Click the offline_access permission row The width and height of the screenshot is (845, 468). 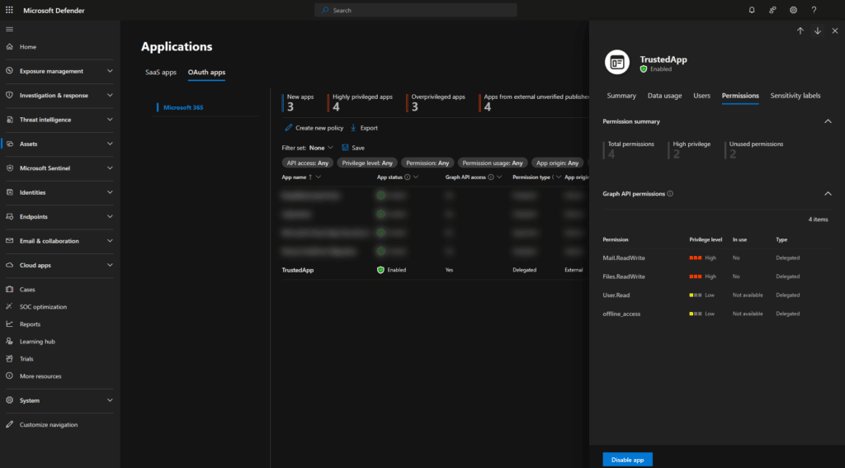pos(717,314)
